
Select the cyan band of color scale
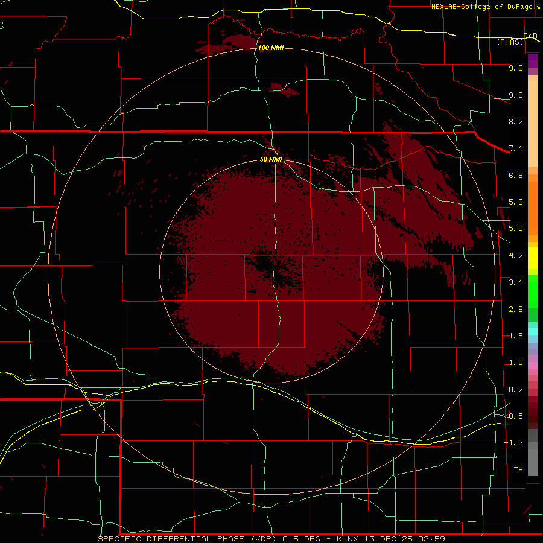pyautogui.click(x=533, y=332)
